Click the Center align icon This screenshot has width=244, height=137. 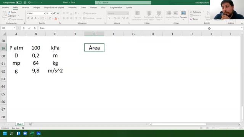point(67,18)
